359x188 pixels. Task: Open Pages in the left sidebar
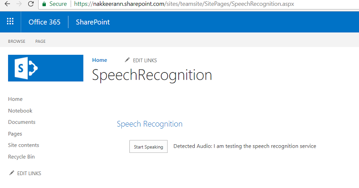15,134
